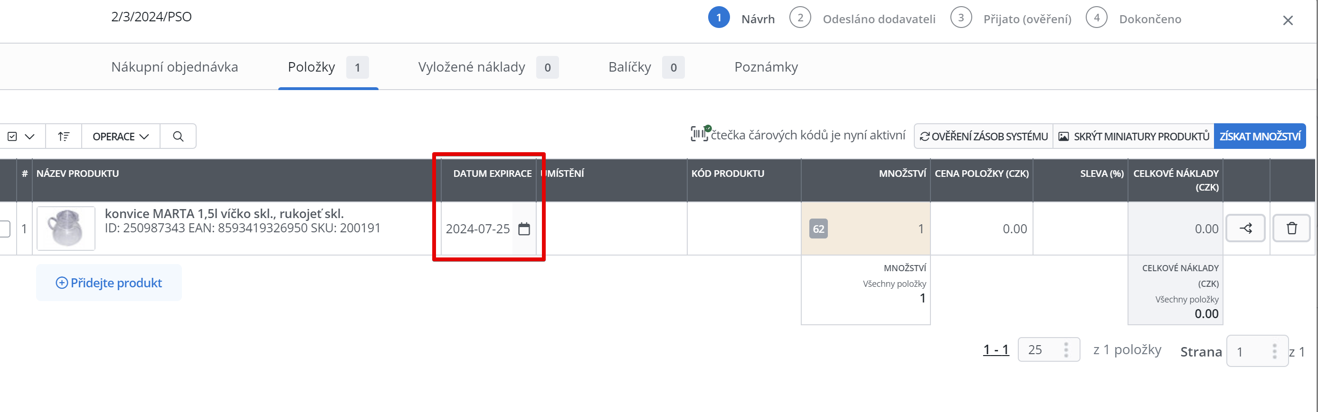Viewport: 1318px width, 412px height.
Task: Click the CELKOVÉ NÁKLADY (CZK) column header
Action: point(1176,180)
